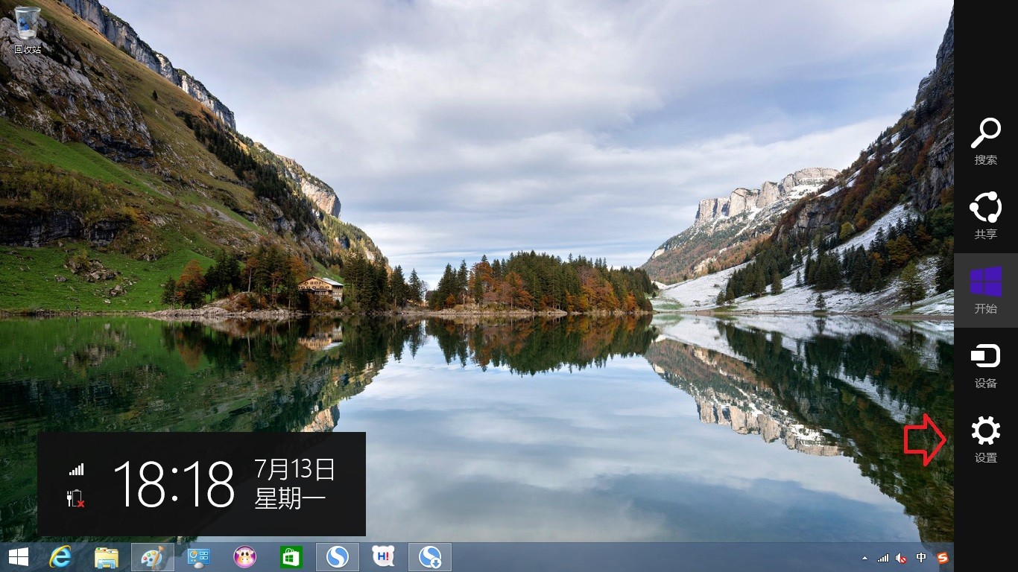Viewport: 1018px width, 572px height.
Task: Click the weekday text 星期一
Action: (291, 498)
